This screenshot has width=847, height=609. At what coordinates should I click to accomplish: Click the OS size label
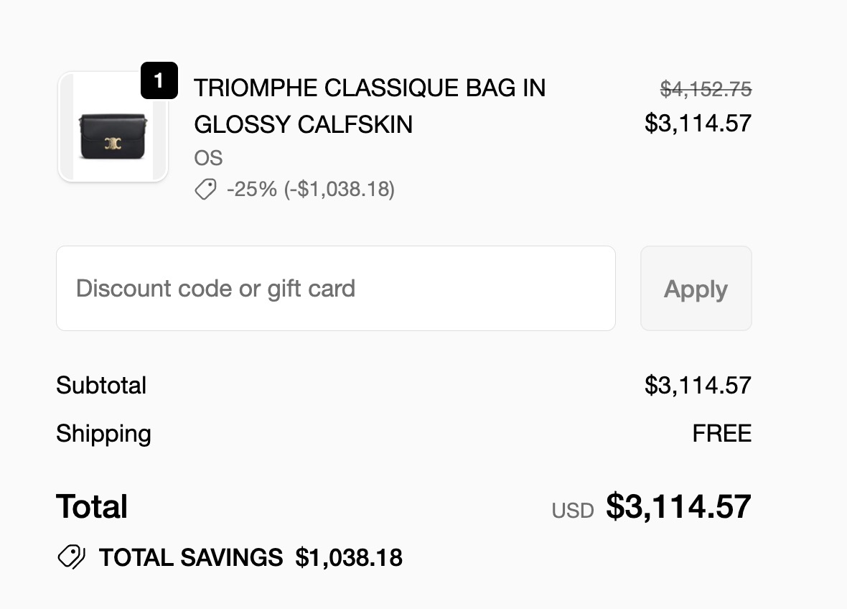pyautogui.click(x=208, y=158)
